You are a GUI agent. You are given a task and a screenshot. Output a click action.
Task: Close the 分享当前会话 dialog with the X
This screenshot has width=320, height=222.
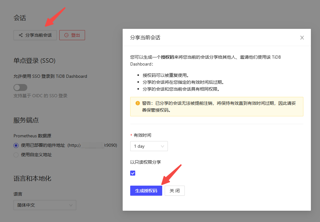point(302,38)
